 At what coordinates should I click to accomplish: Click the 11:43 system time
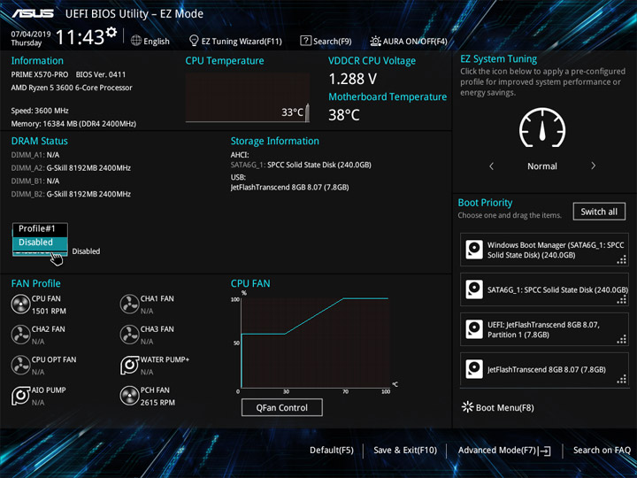coord(80,37)
